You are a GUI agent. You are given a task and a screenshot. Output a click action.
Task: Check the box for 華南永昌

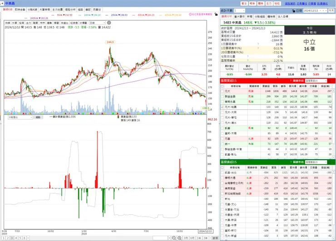(222, 102)
